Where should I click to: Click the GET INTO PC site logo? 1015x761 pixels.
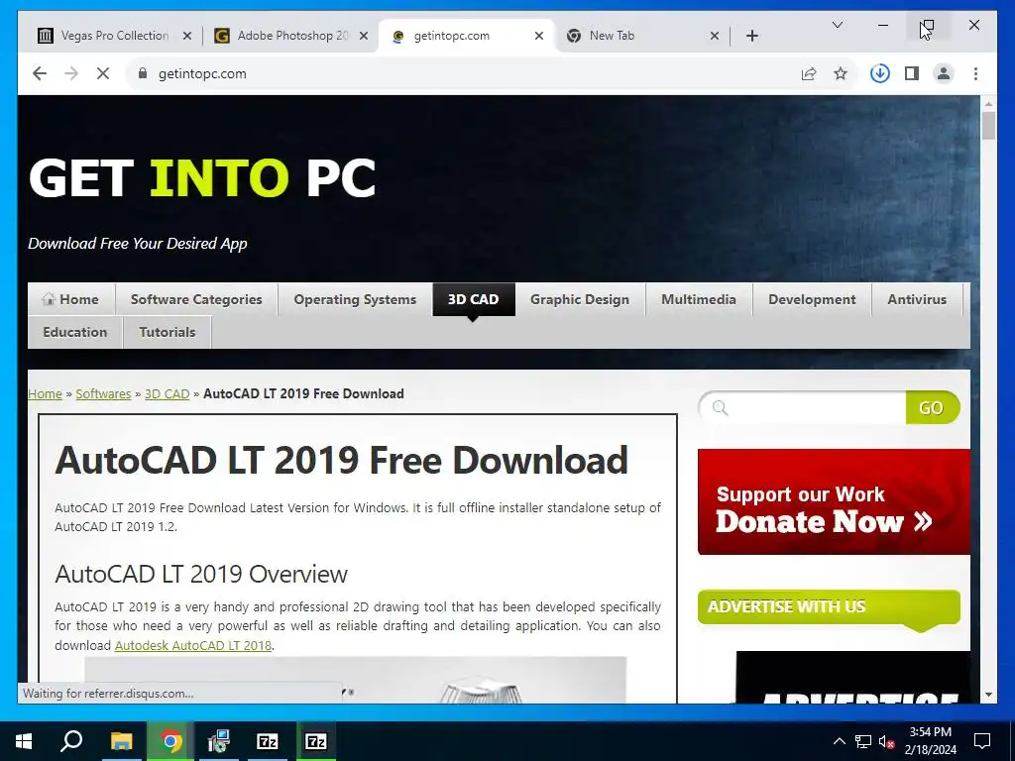[x=202, y=178]
